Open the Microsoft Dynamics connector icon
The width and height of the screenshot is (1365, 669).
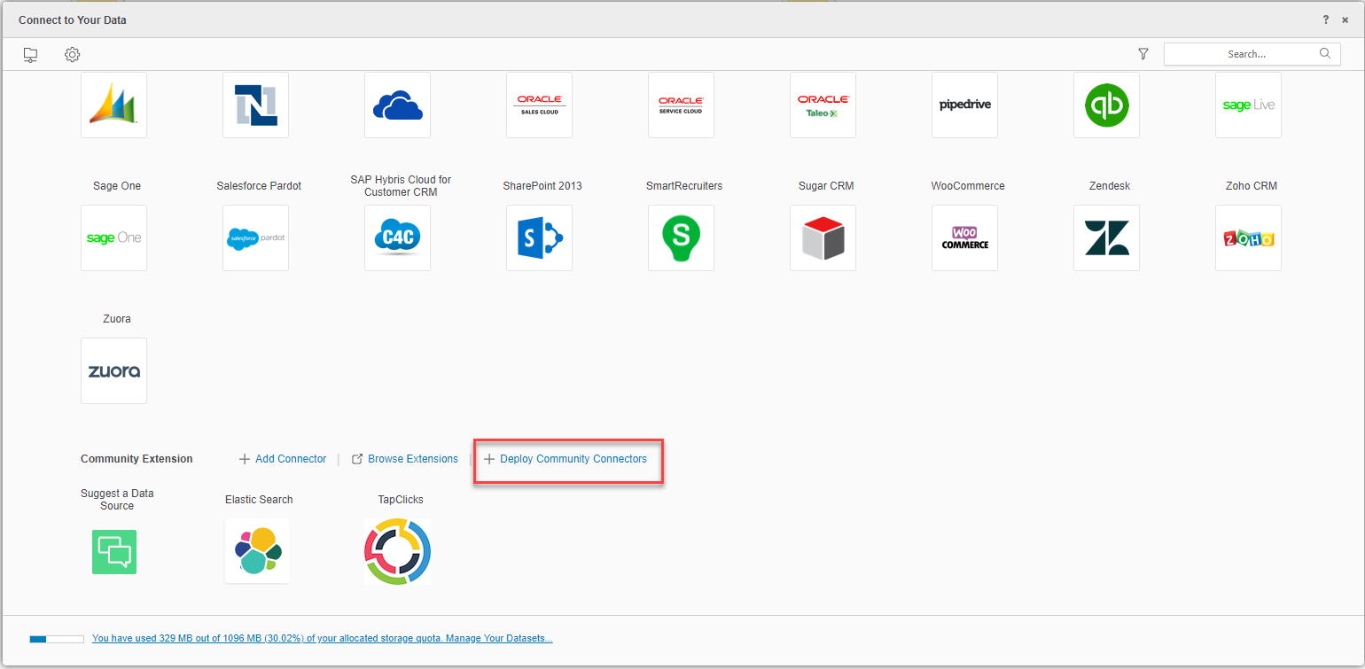[113, 105]
